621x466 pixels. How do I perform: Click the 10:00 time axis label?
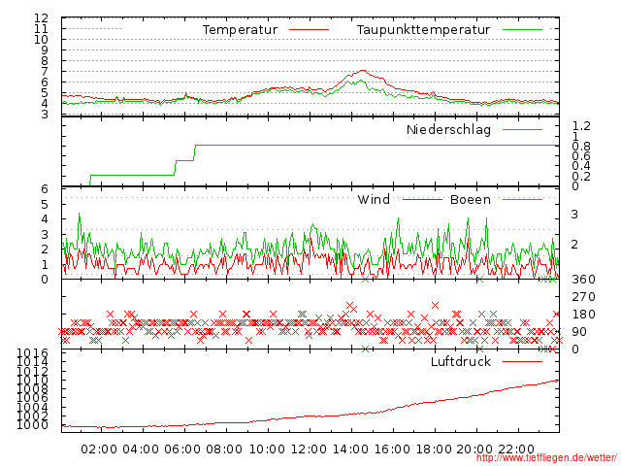[x=267, y=449]
